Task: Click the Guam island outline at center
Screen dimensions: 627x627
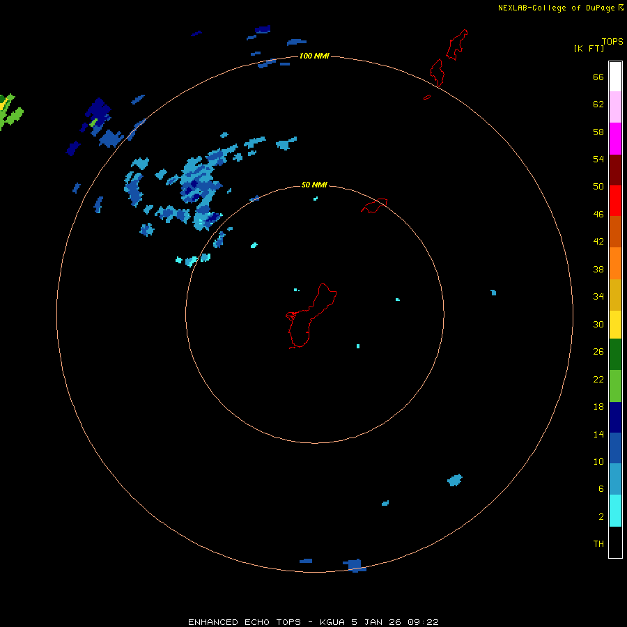Action: click(311, 316)
